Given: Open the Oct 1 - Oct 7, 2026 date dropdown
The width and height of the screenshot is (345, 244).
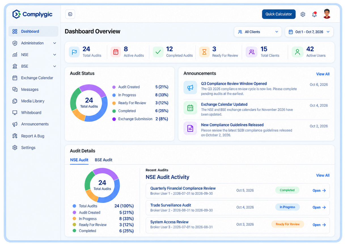Looking at the screenshot, I should 309,32.
